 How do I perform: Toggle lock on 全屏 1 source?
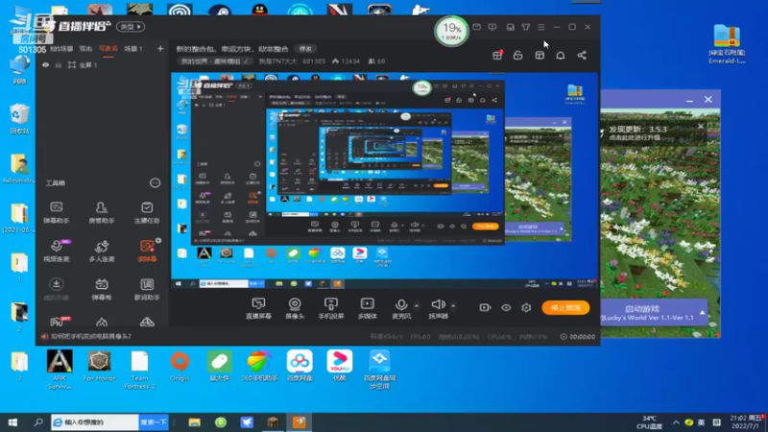pyautogui.click(x=59, y=64)
